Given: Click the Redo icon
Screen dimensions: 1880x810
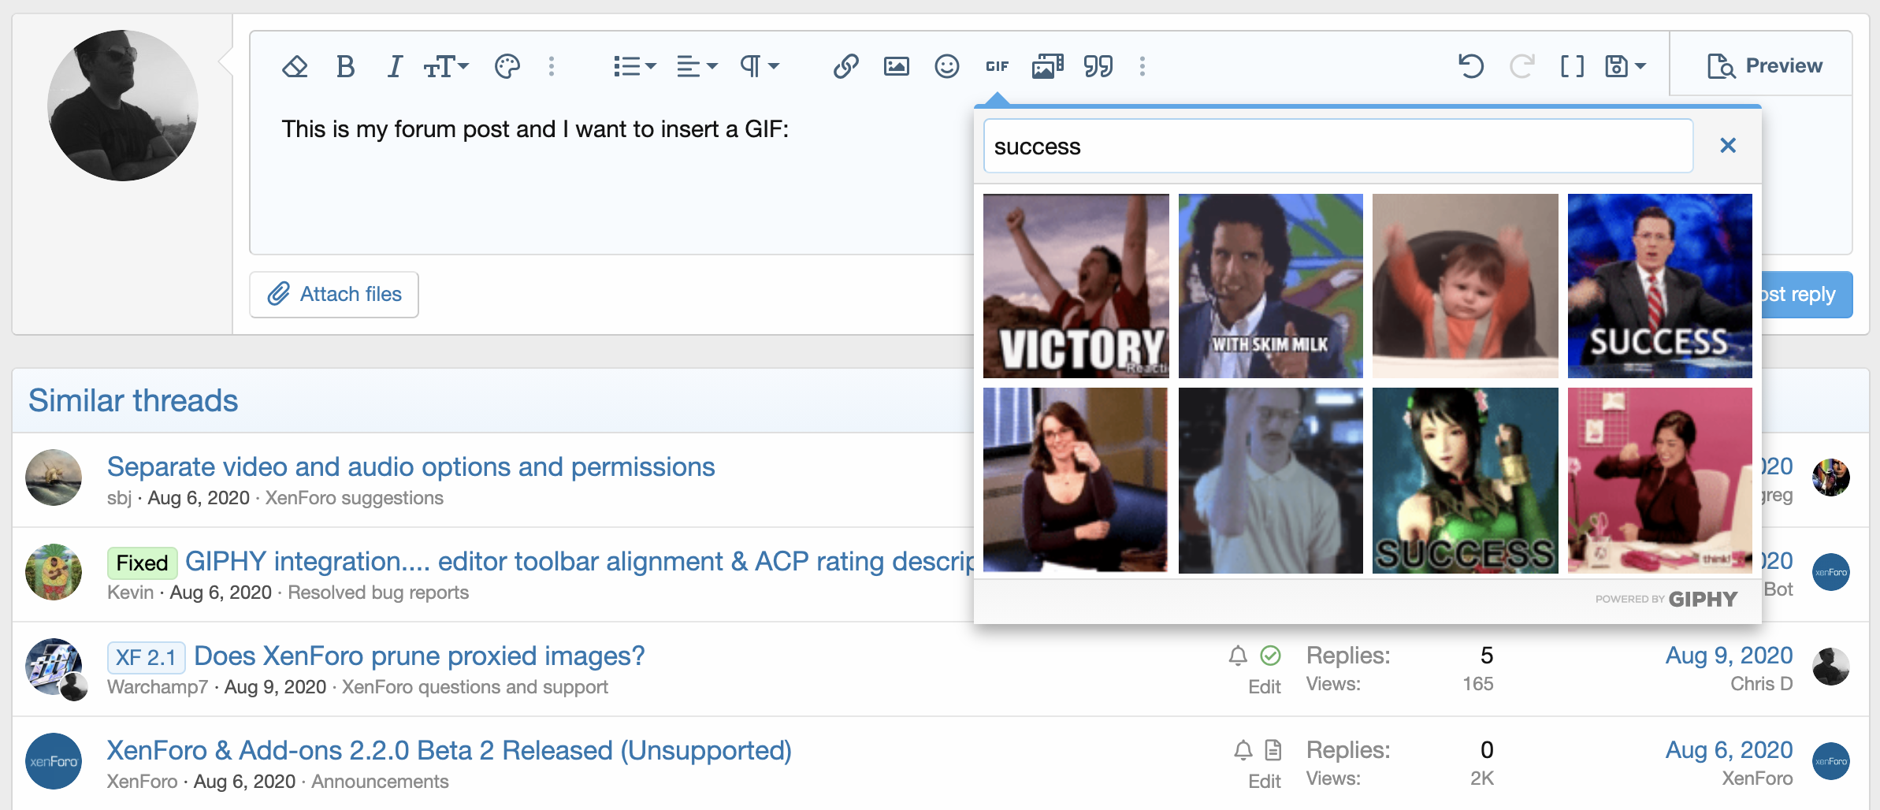Looking at the screenshot, I should (1521, 66).
